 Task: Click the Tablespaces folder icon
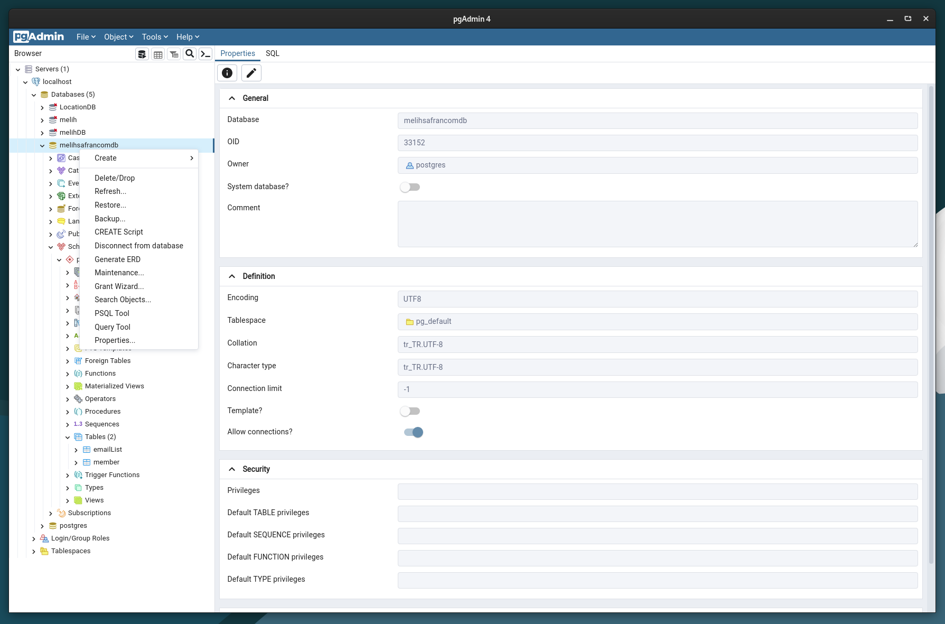pyautogui.click(x=44, y=551)
